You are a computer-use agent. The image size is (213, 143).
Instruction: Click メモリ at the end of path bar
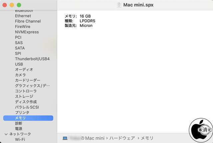coord(147,138)
